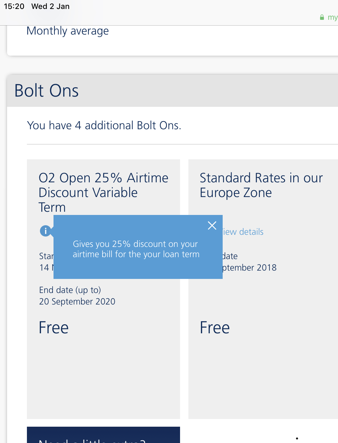This screenshot has height=443, width=338.
Task: Select the Bolt Ons section header
Action: (x=46, y=91)
